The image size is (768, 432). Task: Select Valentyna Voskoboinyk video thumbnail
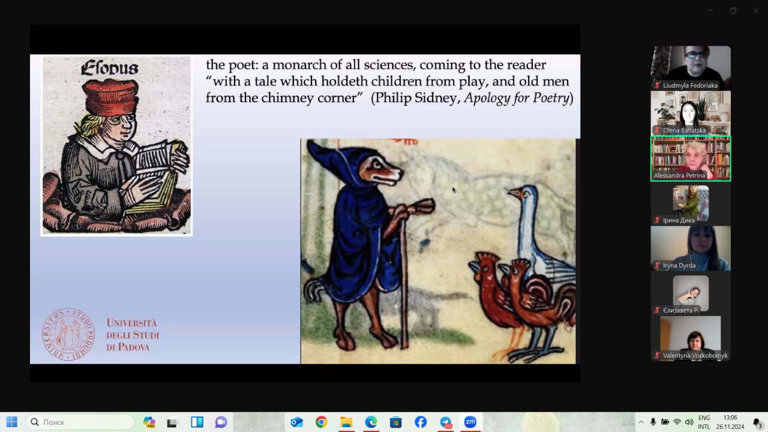[691, 338]
